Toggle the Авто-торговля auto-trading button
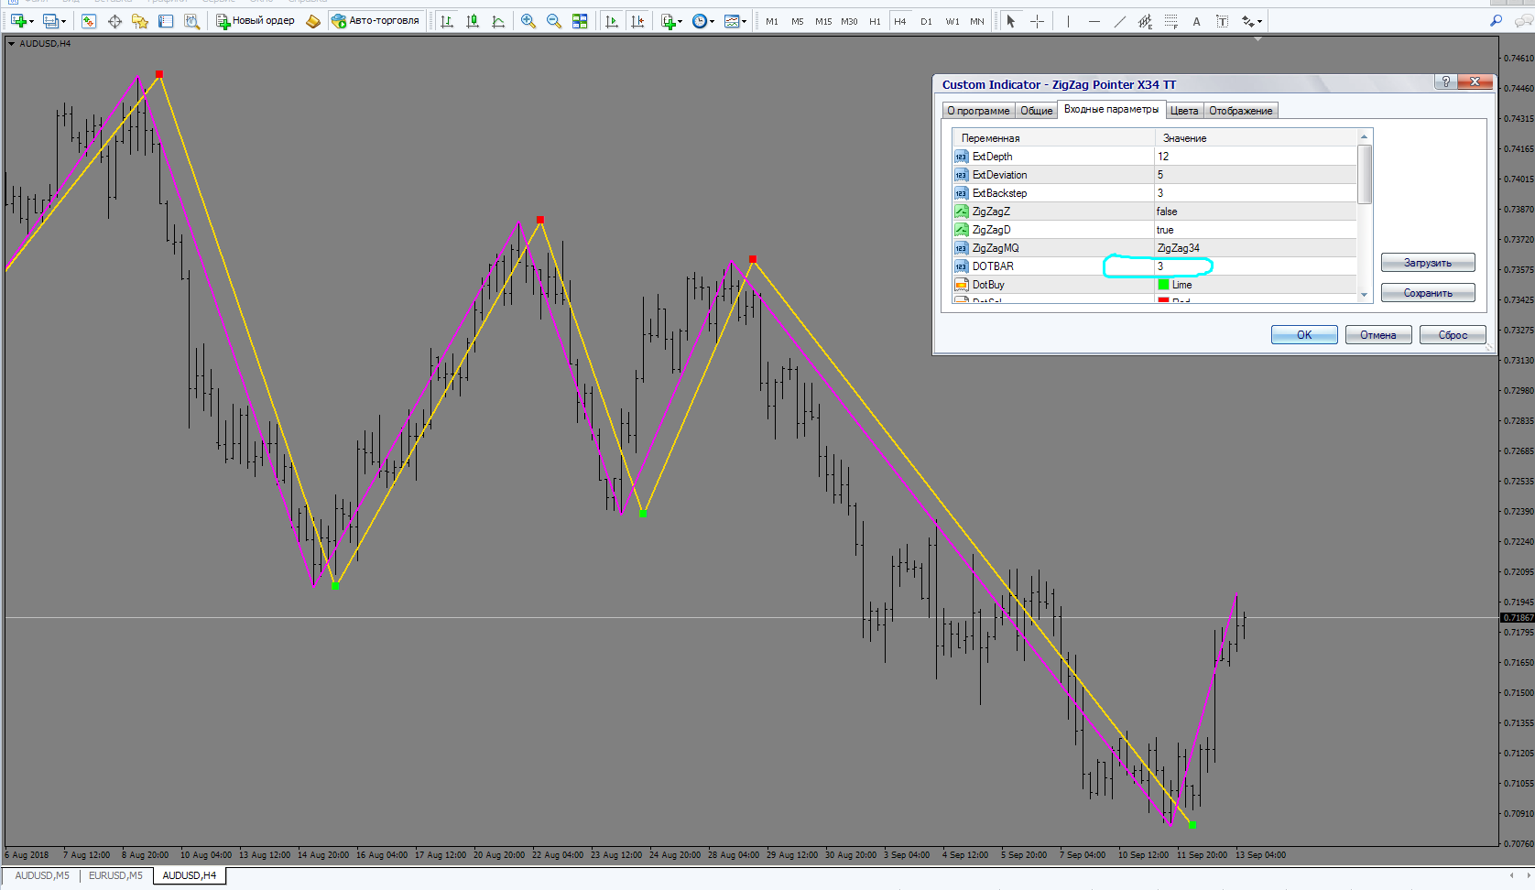Image resolution: width=1535 pixels, height=890 pixels. [376, 21]
